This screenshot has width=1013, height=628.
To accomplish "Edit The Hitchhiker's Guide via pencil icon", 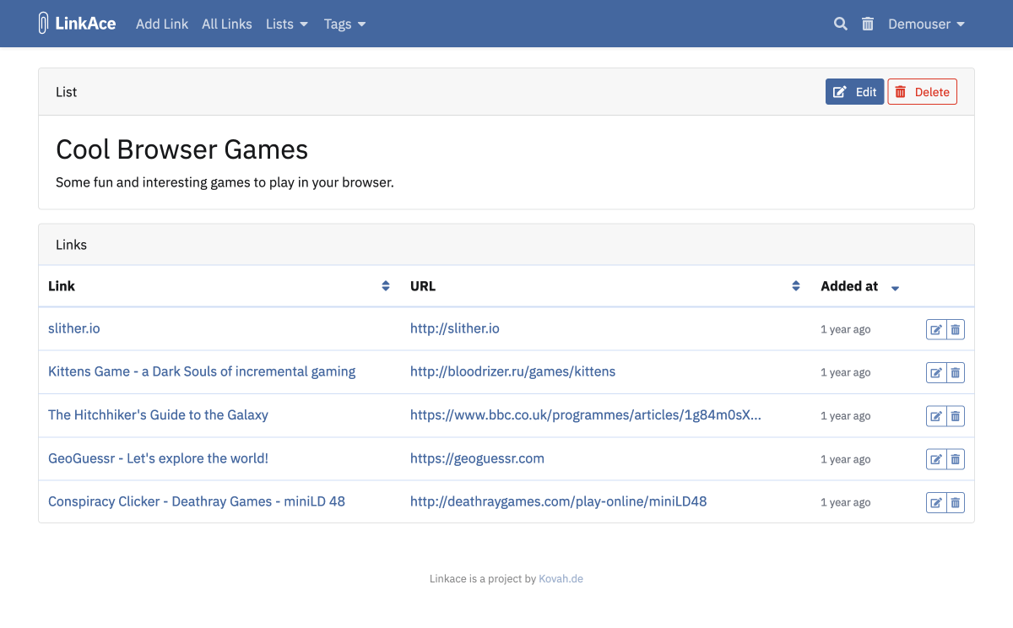I will point(935,415).
